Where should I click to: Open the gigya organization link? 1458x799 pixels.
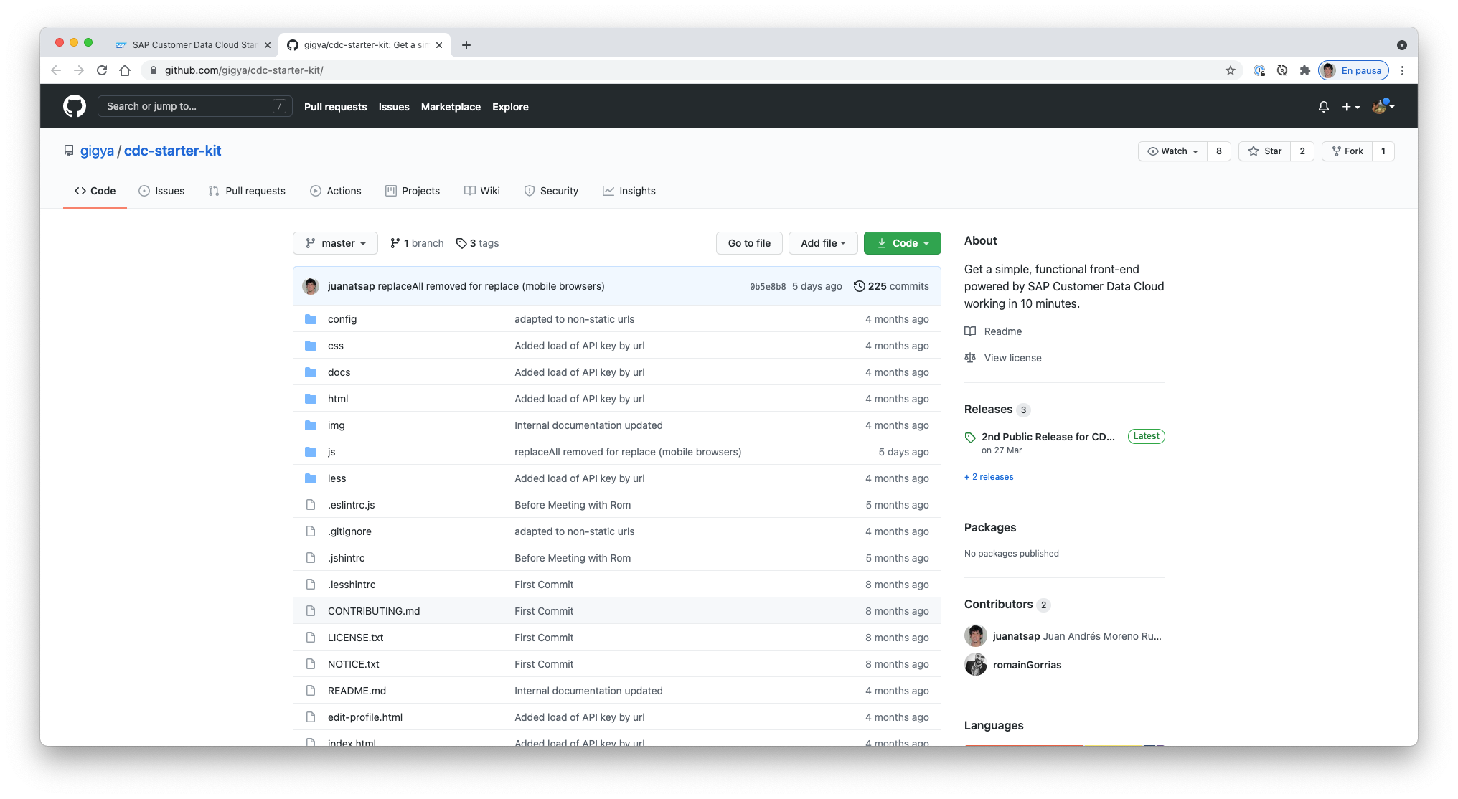pyautogui.click(x=97, y=151)
